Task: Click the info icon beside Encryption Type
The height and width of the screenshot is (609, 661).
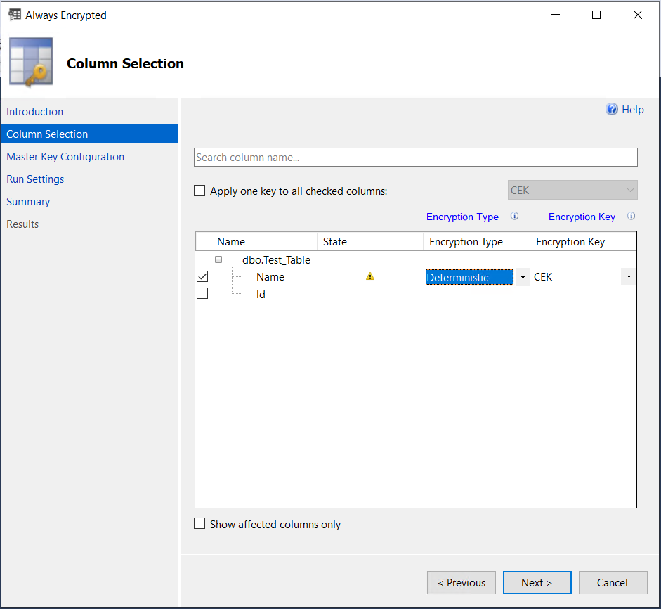Action: (x=514, y=216)
